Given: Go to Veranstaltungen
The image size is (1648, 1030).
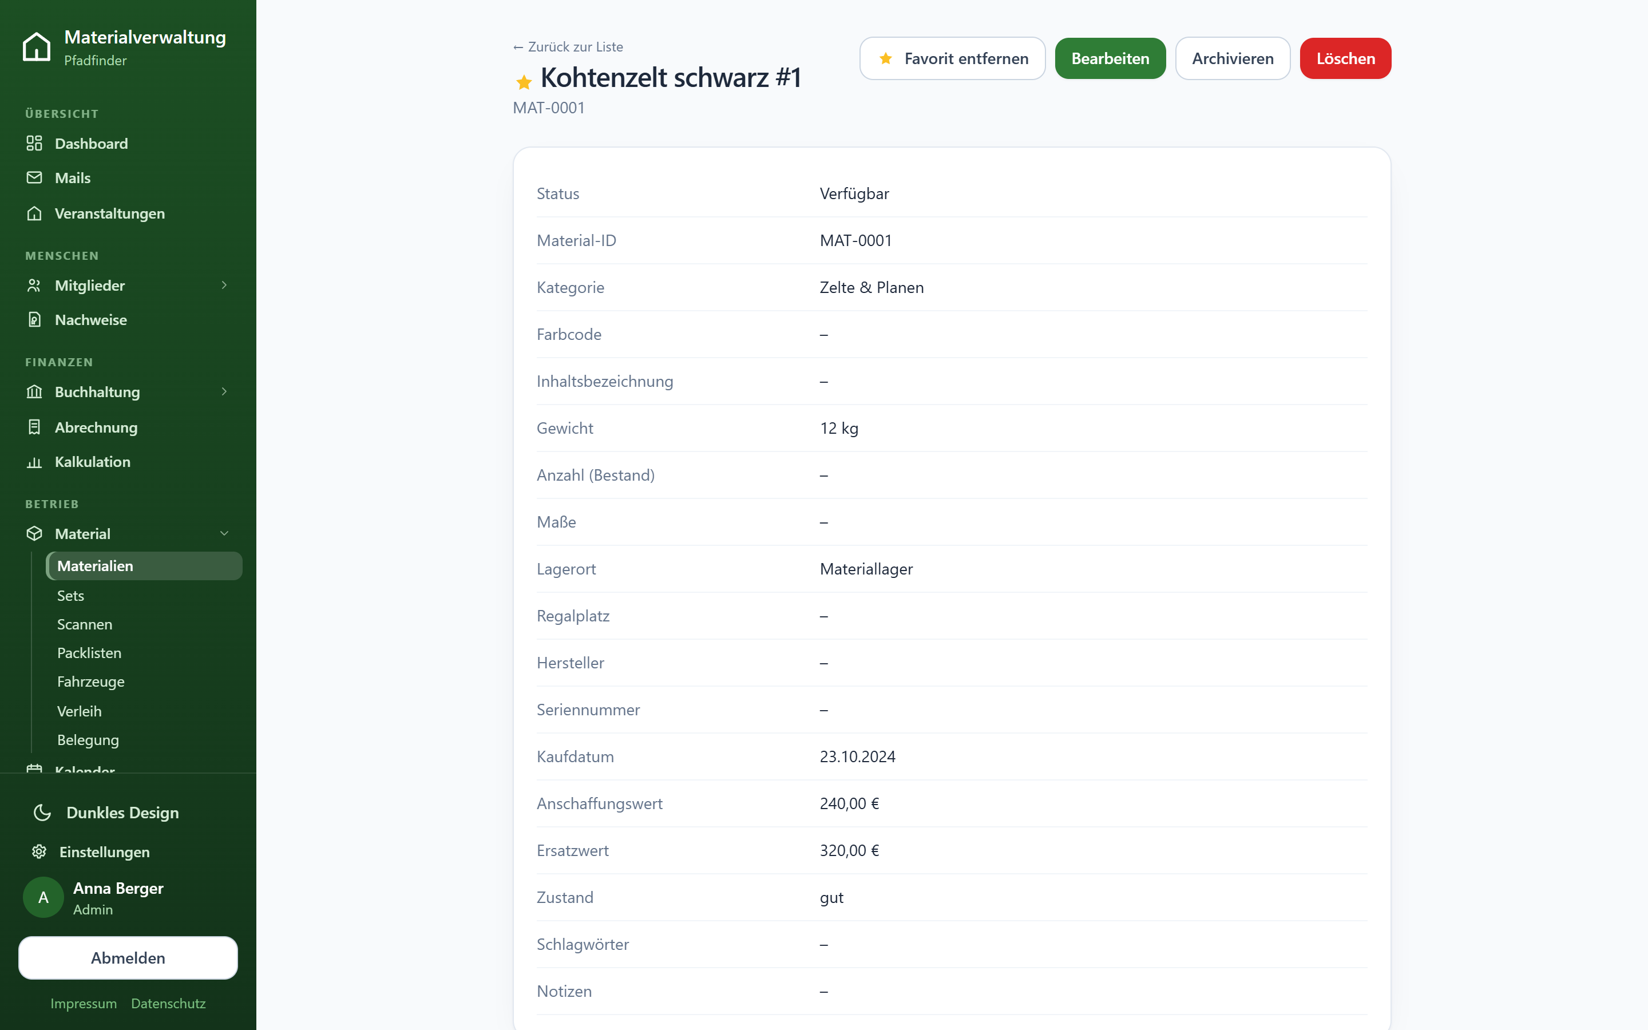Looking at the screenshot, I should click(128, 213).
